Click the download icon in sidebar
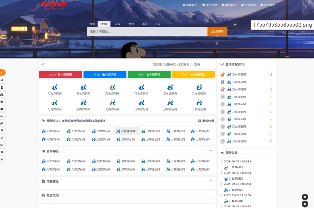Viewport: 314px width, 216px height. coord(2,159)
